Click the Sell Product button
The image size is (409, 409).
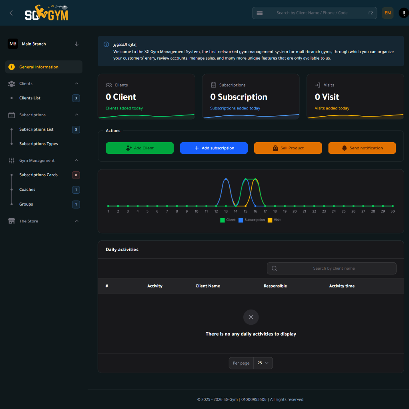coord(288,148)
